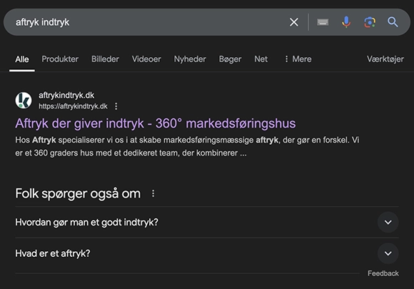
Task: Click the aftrykindtryk.dk site favicon
Action: 24,101
